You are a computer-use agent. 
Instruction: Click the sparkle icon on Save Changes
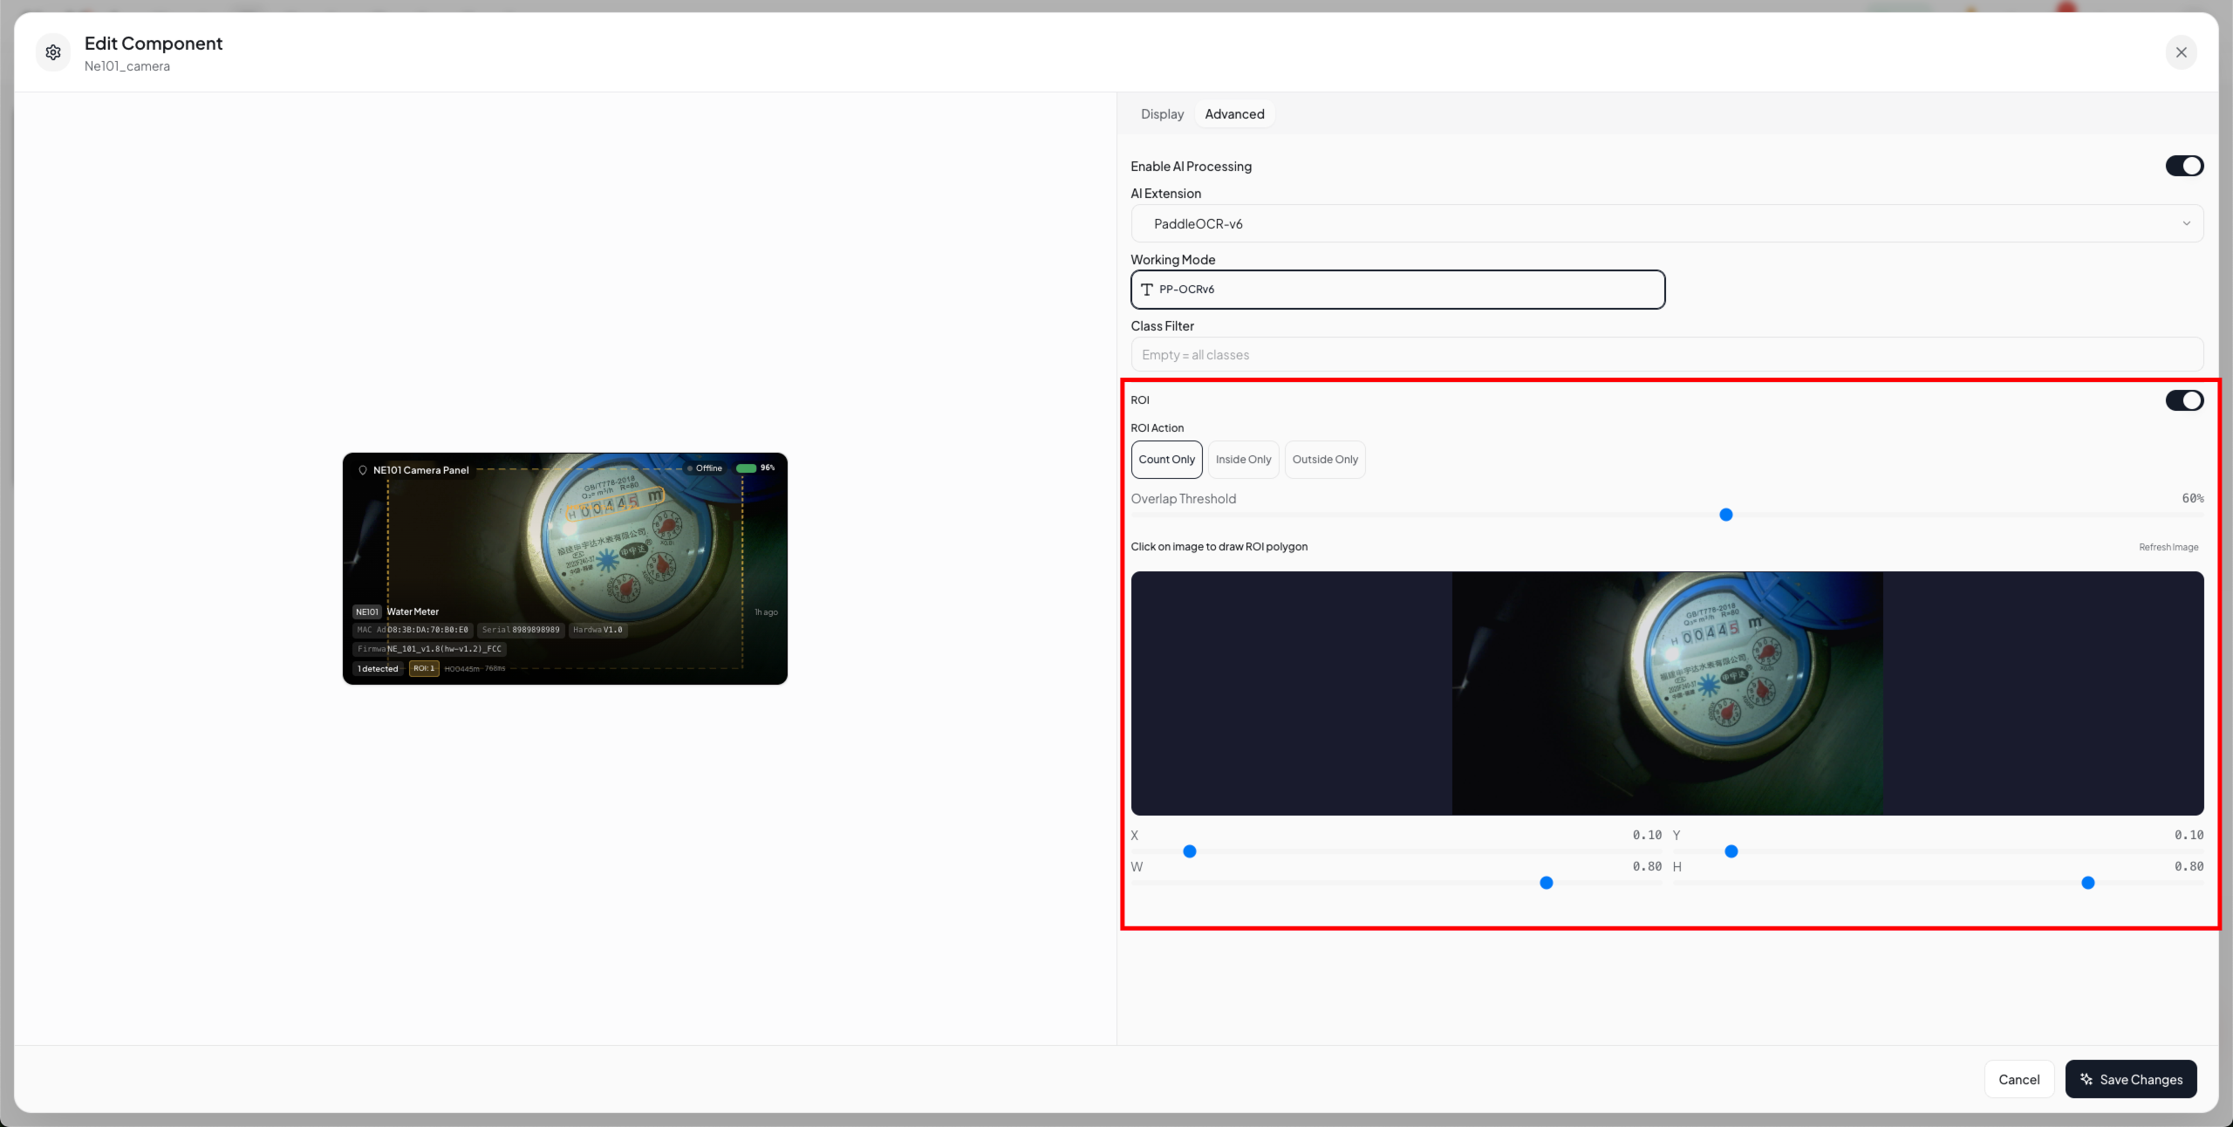point(2086,1079)
